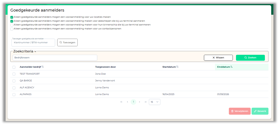Open the rows-per-page dropdown showing 15
This screenshot has height=125, width=279.
(155, 102)
